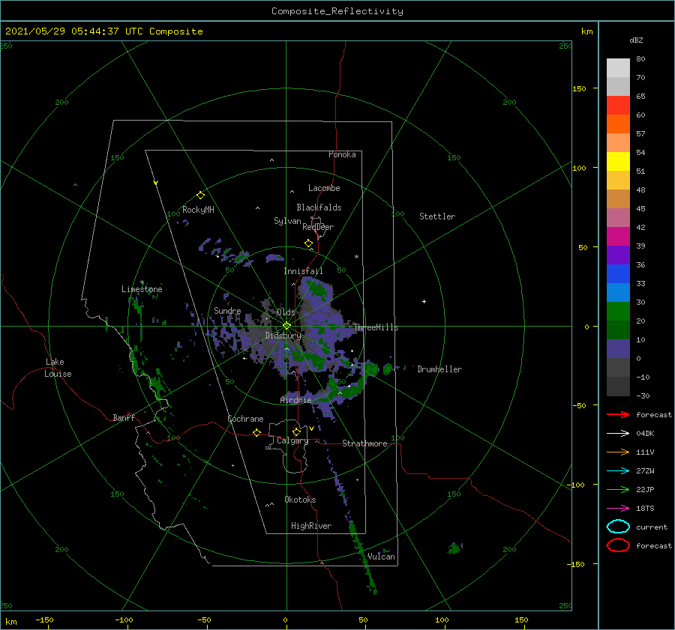Click the red forecast ellipse legend icon
Screen dimensions: 675x630
618,545
